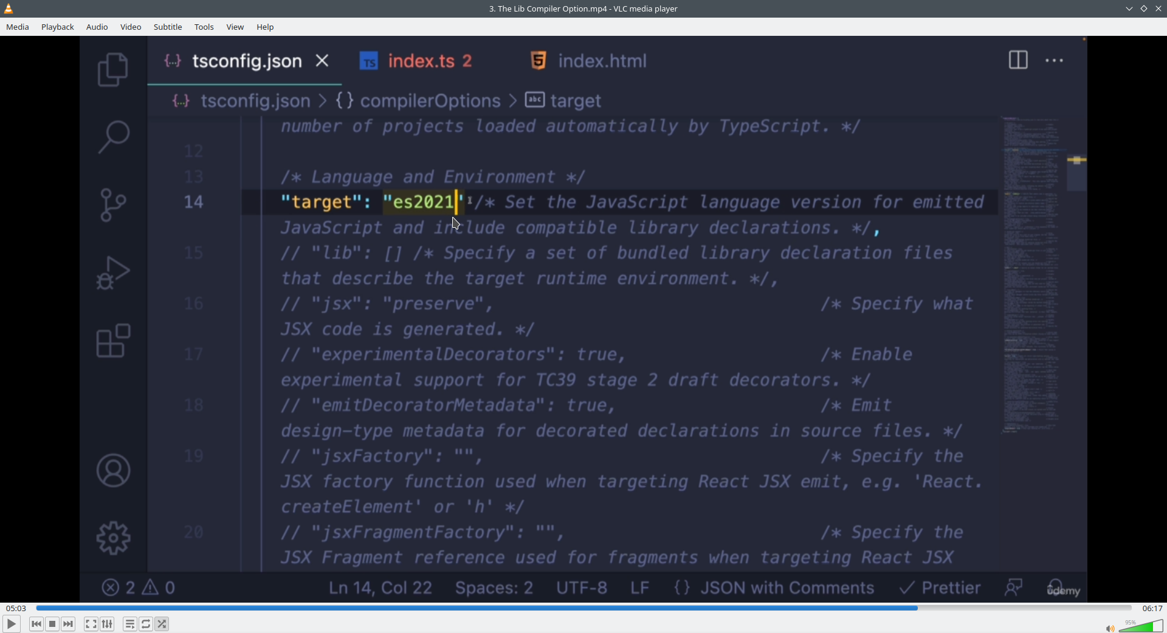Image resolution: width=1167 pixels, height=633 pixels.
Task: Close the VLC window
Action: coord(1158,9)
